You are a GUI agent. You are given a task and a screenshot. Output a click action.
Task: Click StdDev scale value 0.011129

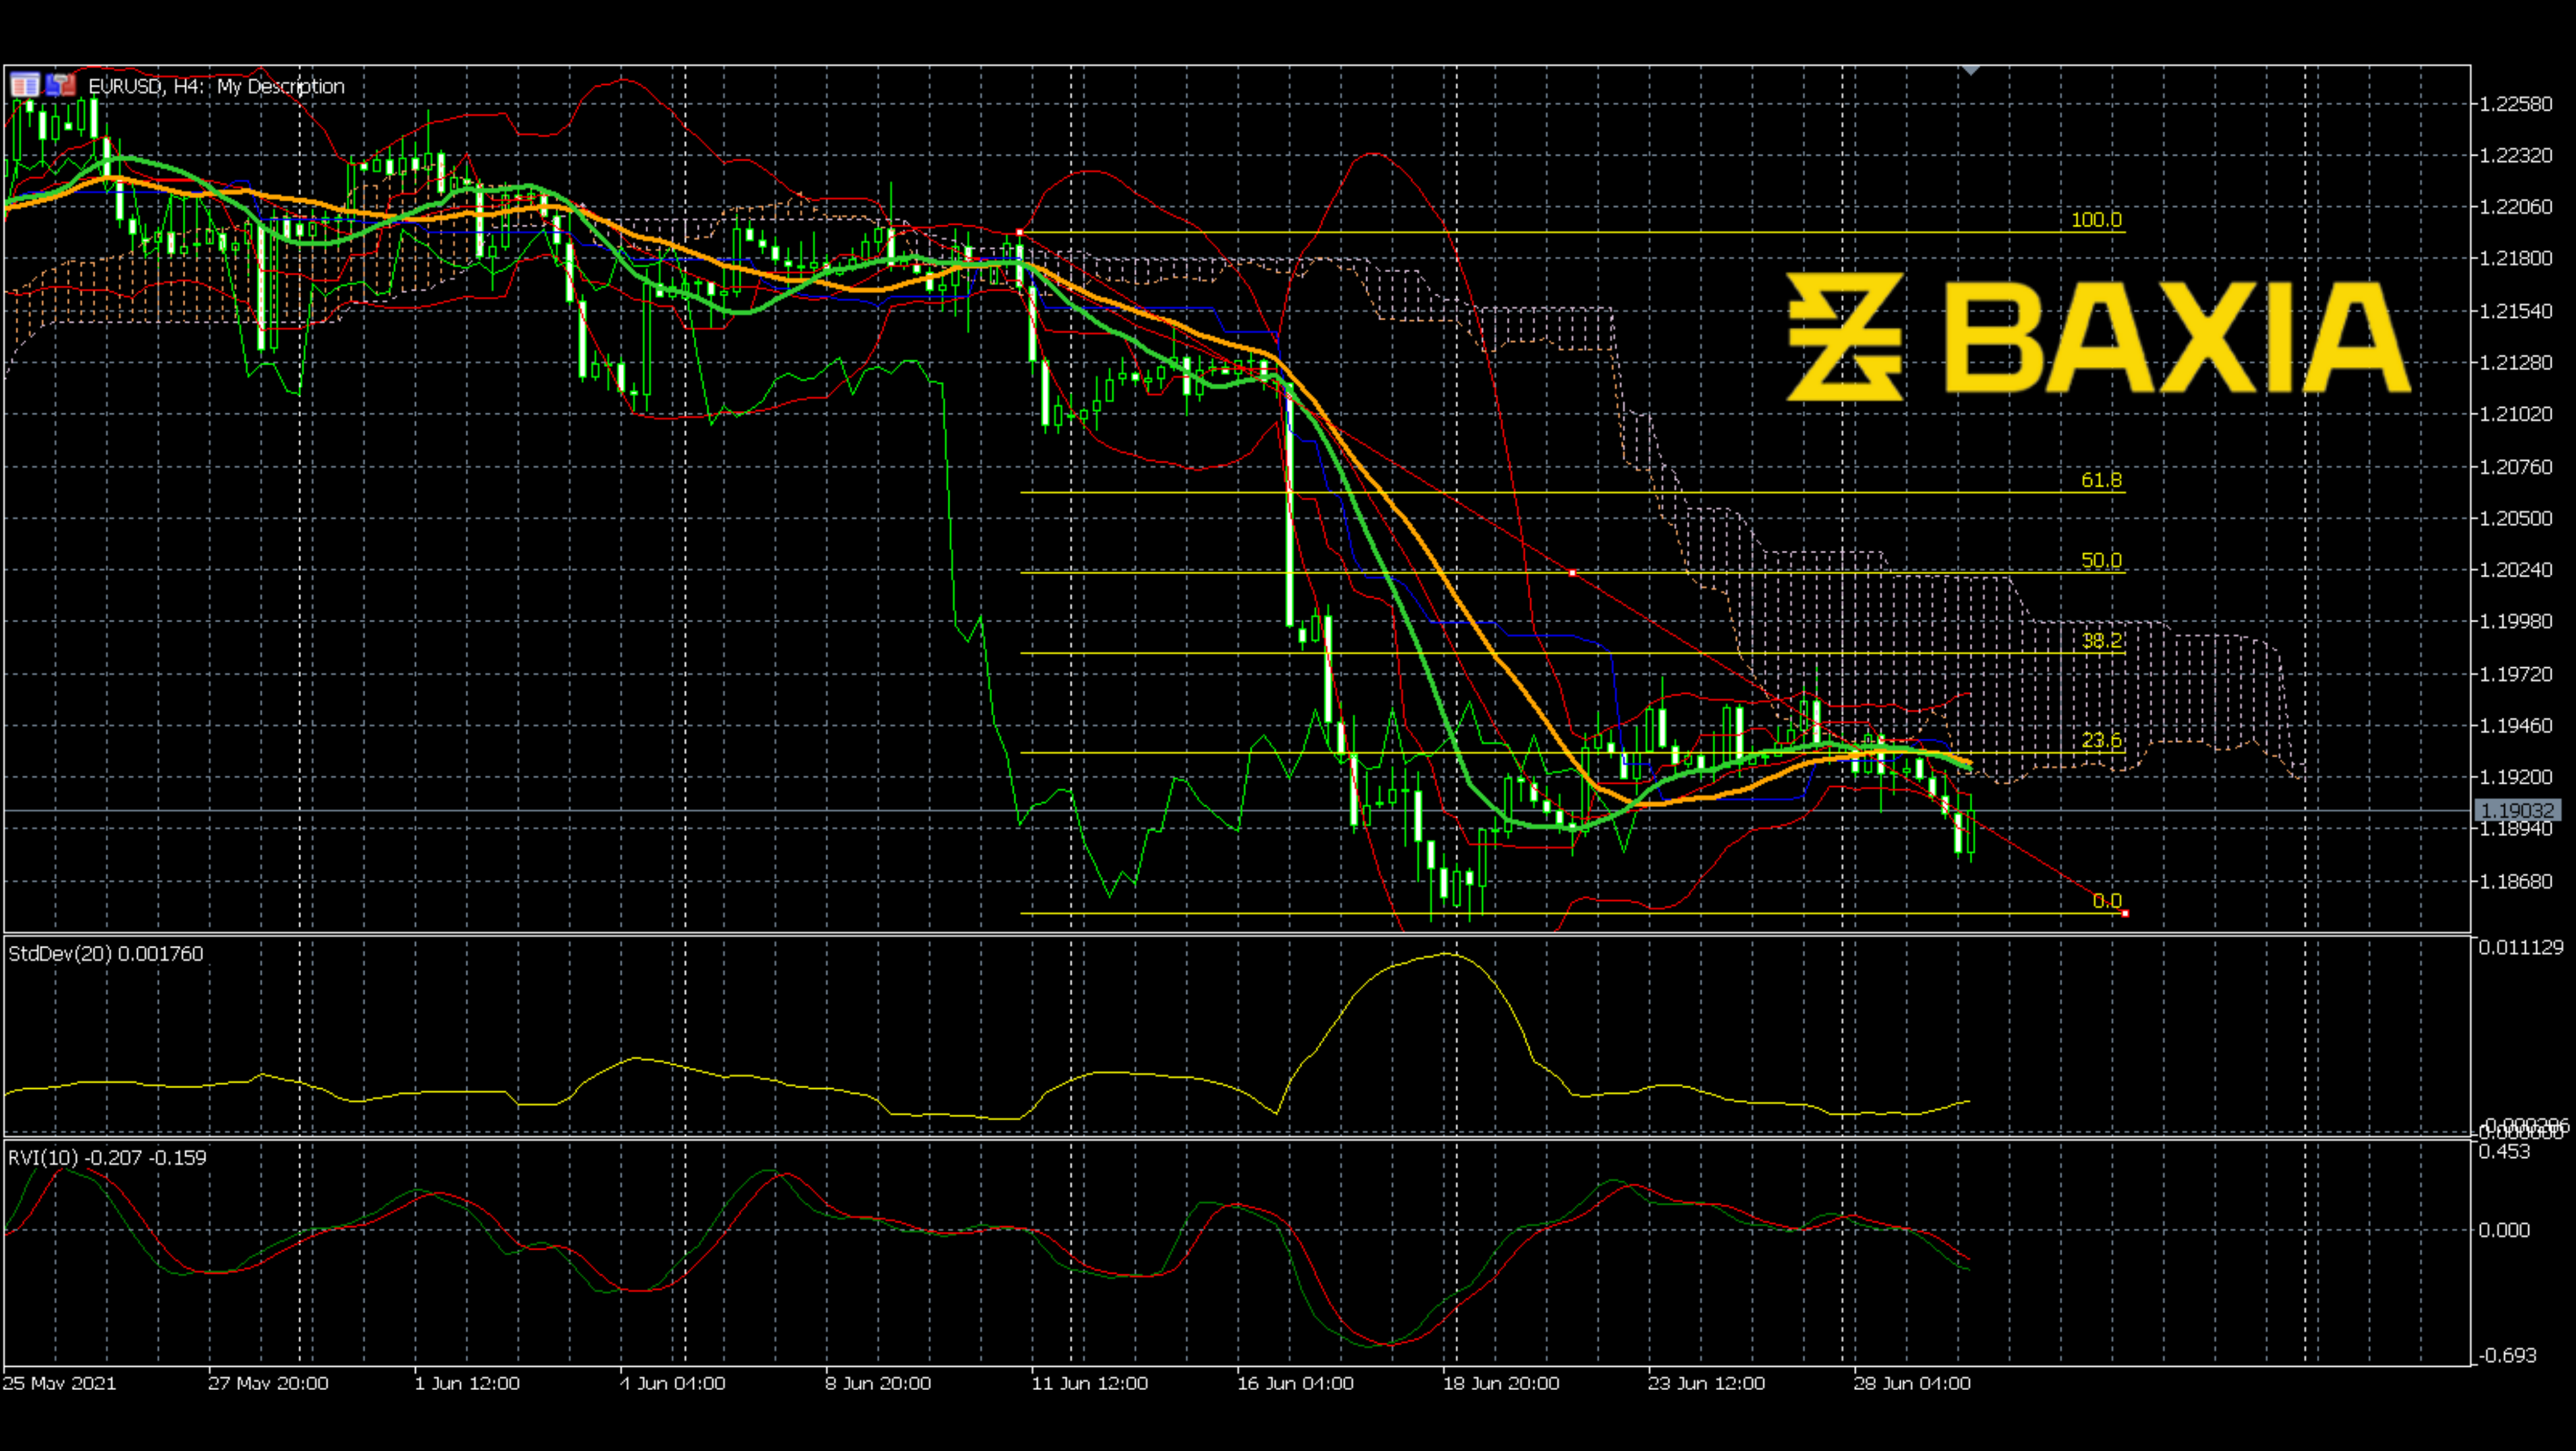2521,947
